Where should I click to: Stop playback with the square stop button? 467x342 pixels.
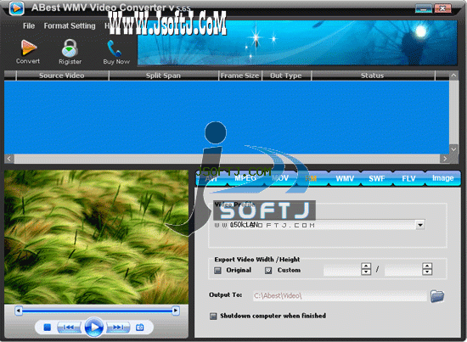pyautogui.click(x=47, y=328)
